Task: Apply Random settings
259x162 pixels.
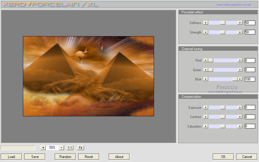Action: pyautogui.click(x=65, y=157)
